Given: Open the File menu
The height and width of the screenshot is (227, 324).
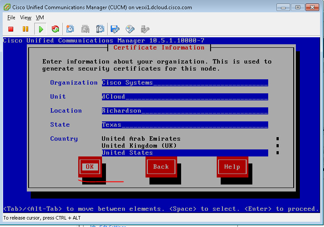Looking at the screenshot, I should point(11,18).
